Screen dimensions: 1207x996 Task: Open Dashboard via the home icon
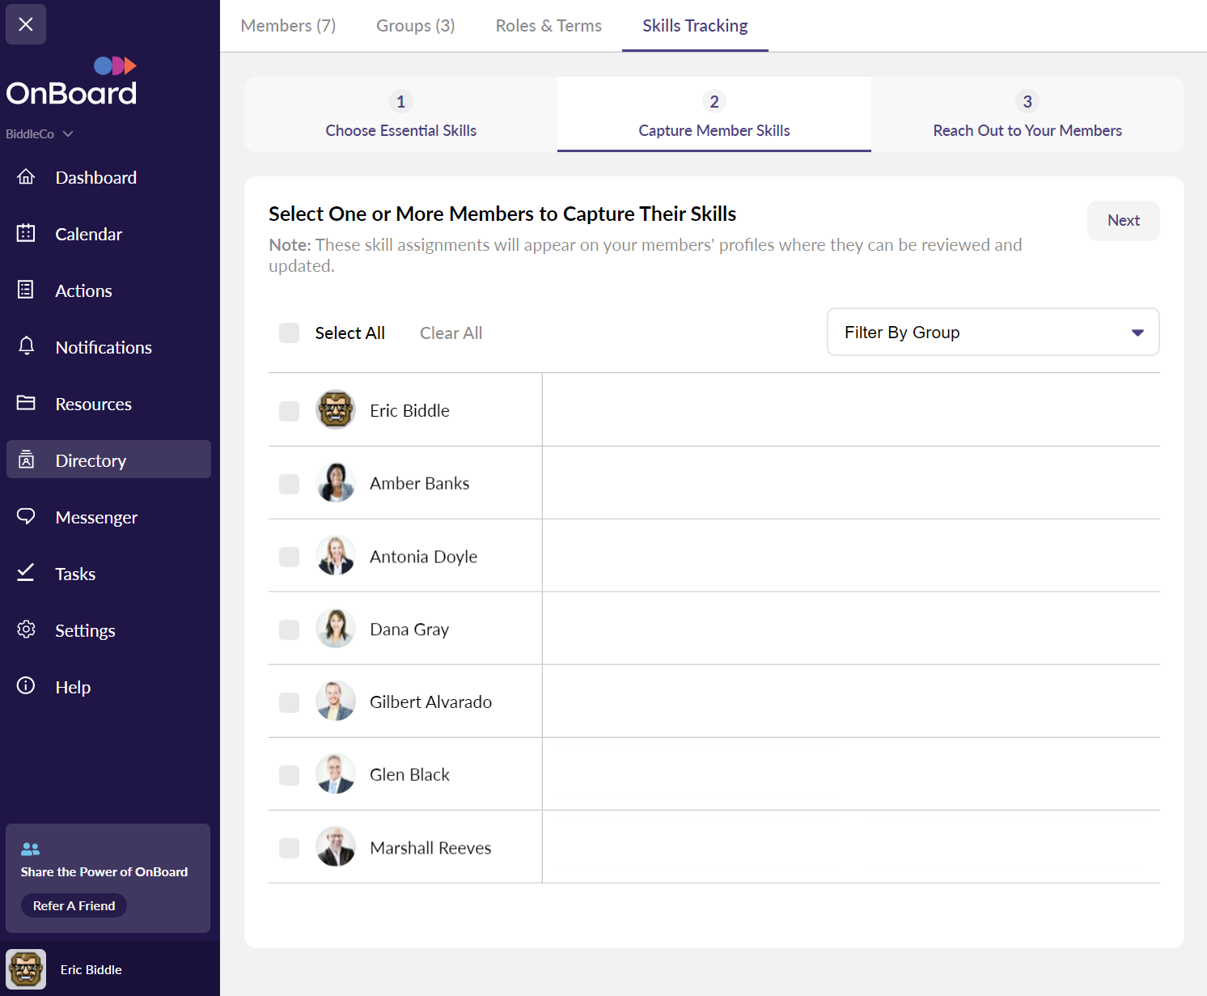point(26,177)
